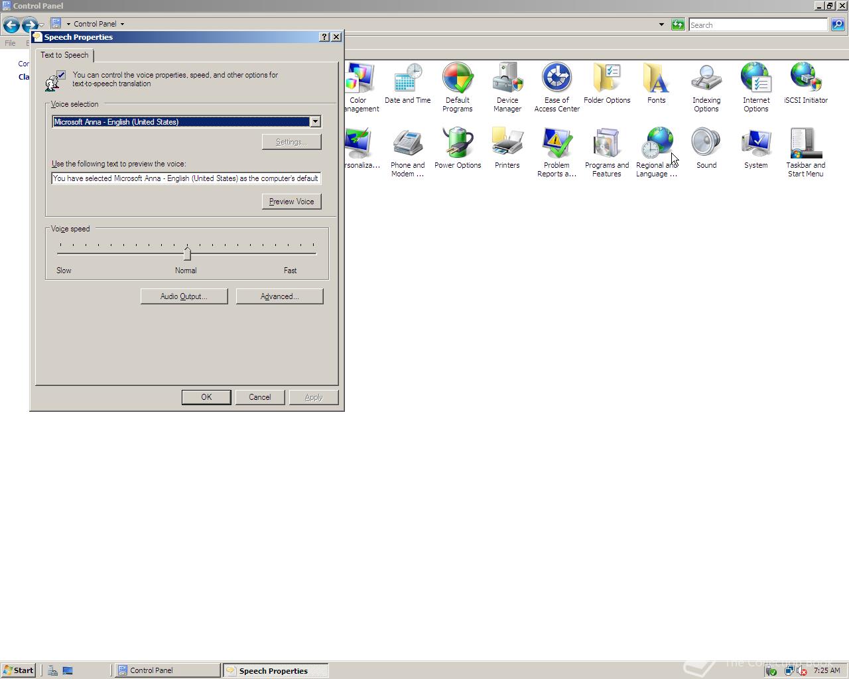This screenshot has width=849, height=679.
Task: Open Indexing Options icon
Action: [x=706, y=88]
